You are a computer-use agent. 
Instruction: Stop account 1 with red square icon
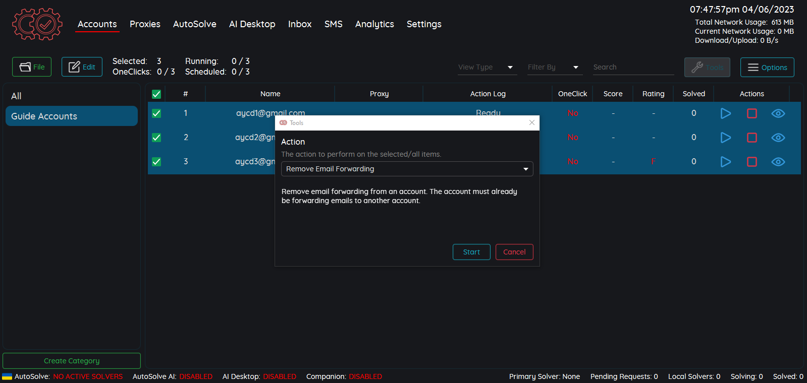coord(752,113)
